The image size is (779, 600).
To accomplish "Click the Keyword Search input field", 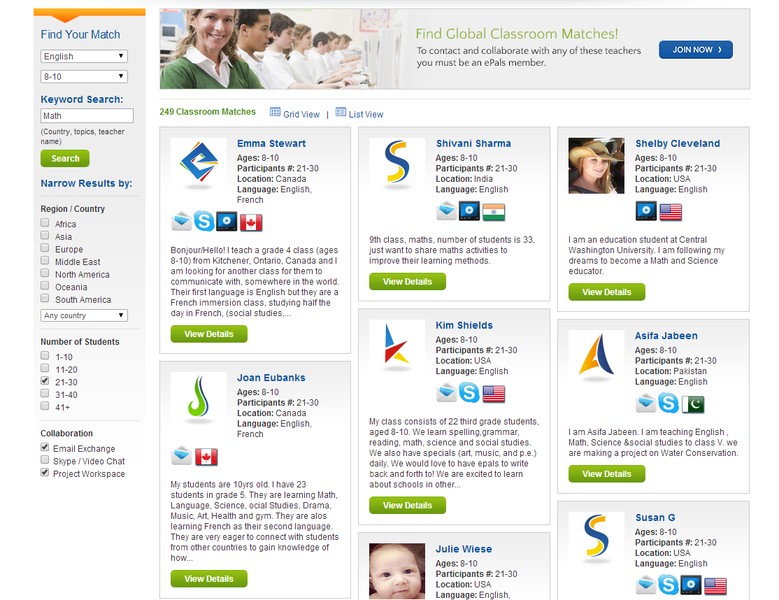I will pos(87,115).
